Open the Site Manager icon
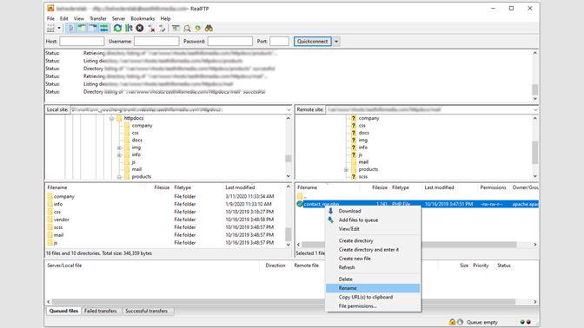 point(50,29)
